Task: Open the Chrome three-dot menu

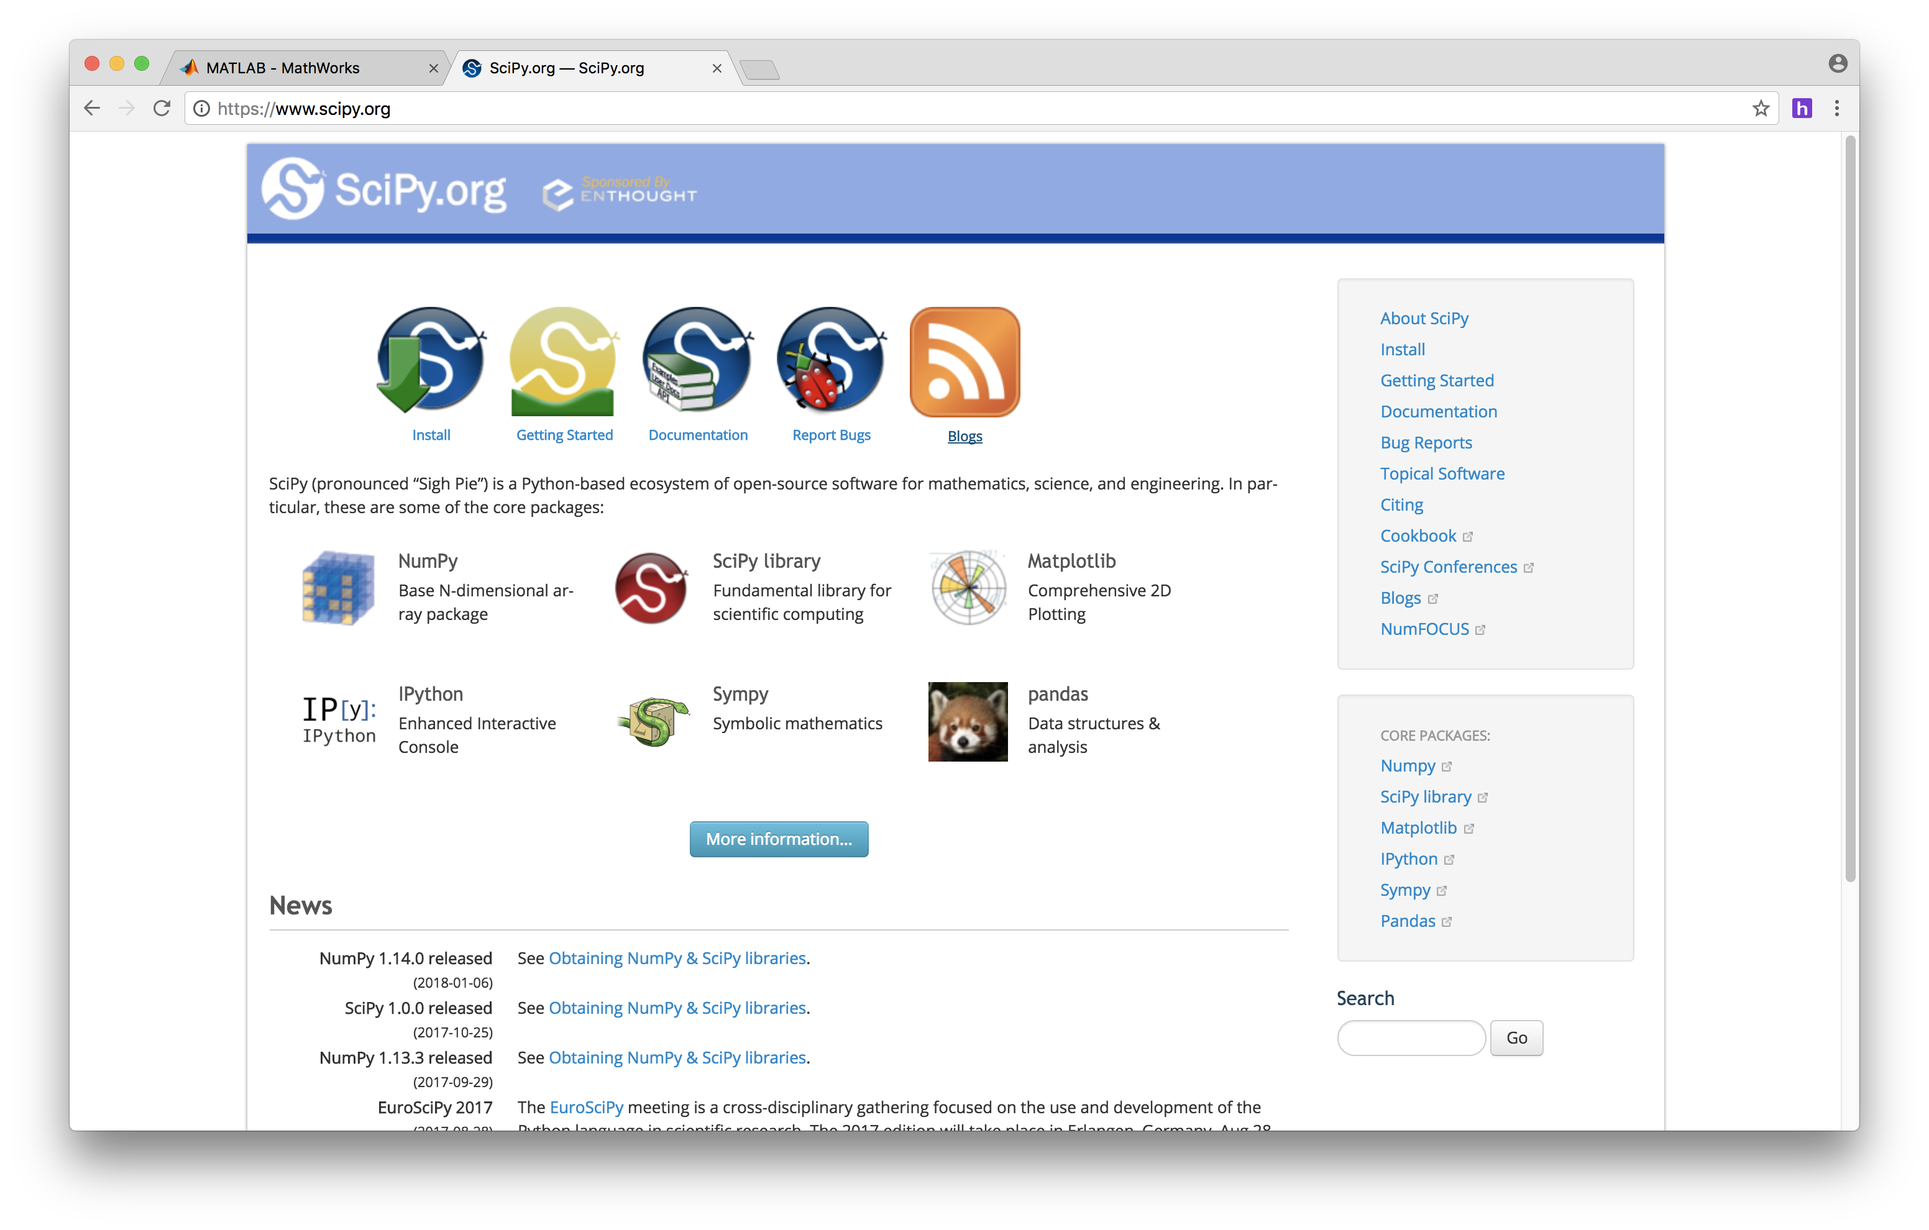Action: (x=1837, y=108)
